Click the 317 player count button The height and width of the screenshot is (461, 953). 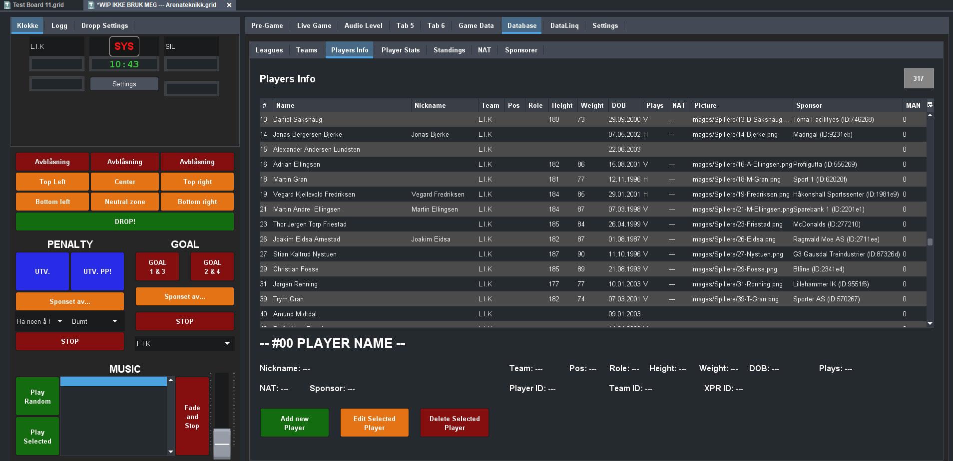(919, 78)
